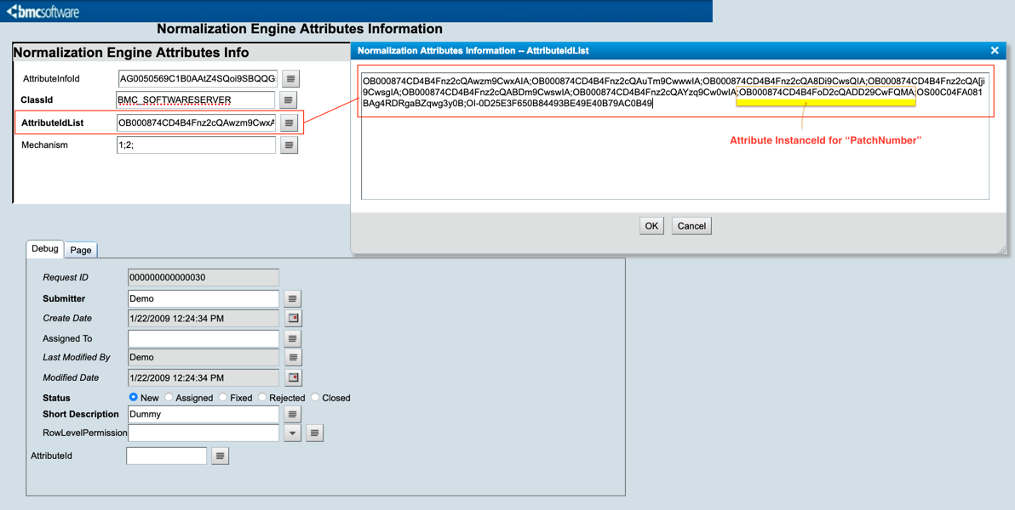The width and height of the screenshot is (1015, 510).
Task: Click Cancel in the attributes dialog
Action: pos(691,226)
